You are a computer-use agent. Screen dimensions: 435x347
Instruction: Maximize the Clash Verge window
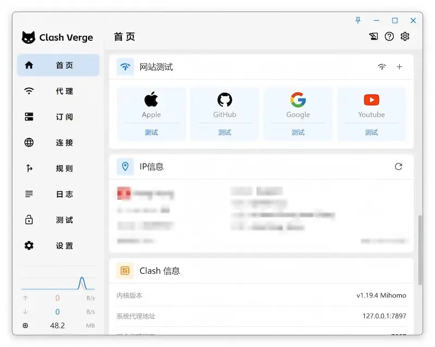(x=395, y=20)
